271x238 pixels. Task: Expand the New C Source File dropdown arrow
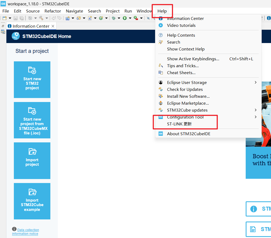point(95,18)
